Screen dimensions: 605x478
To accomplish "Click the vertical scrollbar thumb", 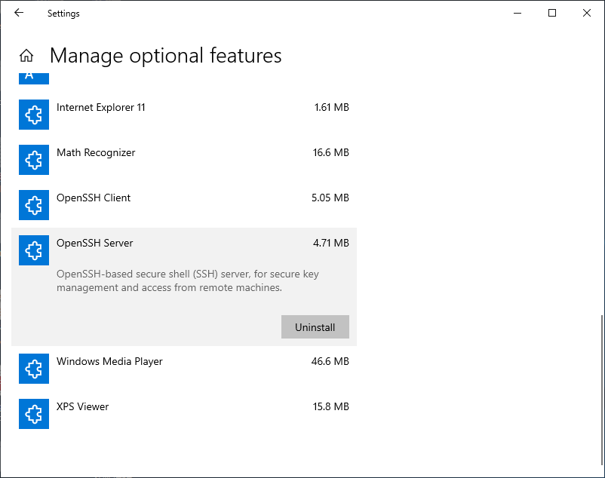I will 601,391.
